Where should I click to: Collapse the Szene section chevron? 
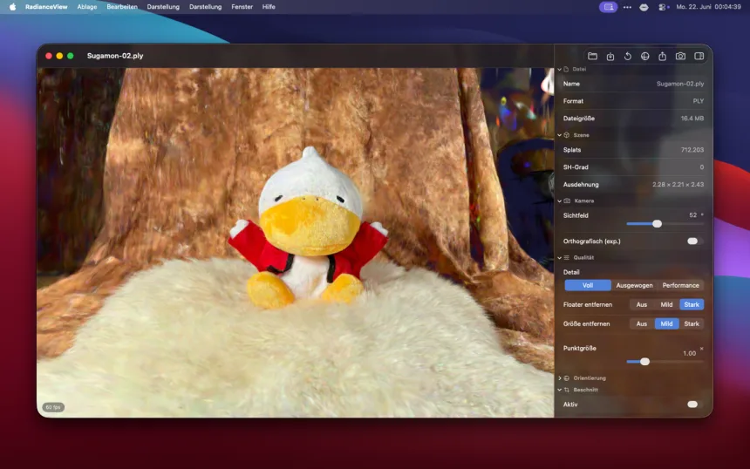coord(560,135)
